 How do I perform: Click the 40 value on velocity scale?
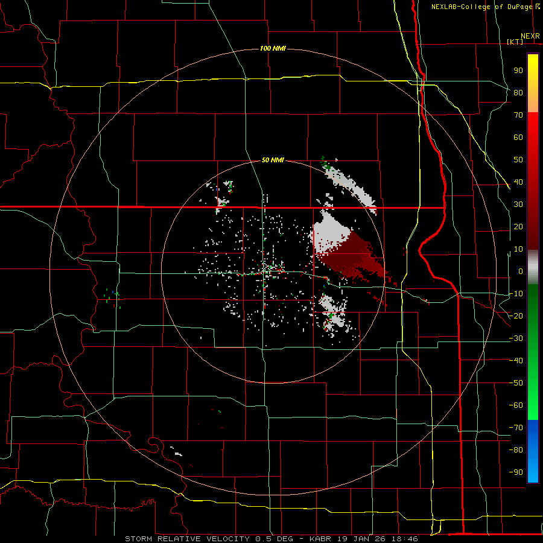pyautogui.click(x=518, y=182)
